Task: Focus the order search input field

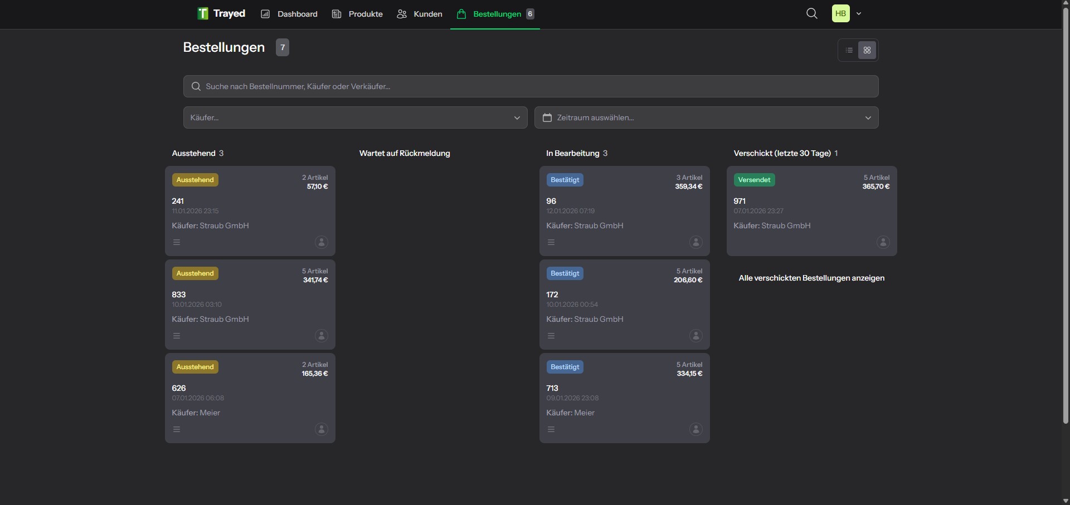Action: (531, 86)
